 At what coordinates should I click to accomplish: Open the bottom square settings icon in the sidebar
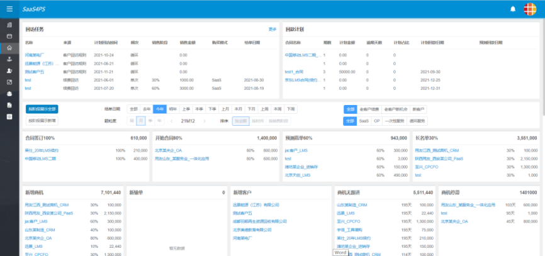(x=9, y=117)
